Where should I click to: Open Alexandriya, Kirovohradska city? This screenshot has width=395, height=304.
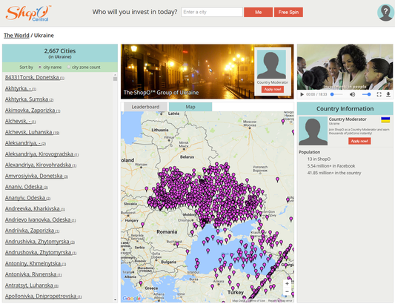[41, 165]
